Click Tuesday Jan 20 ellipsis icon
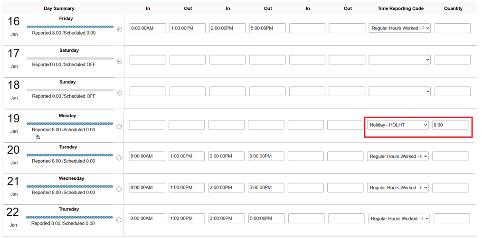This screenshot has width=483, height=238. tap(119, 158)
